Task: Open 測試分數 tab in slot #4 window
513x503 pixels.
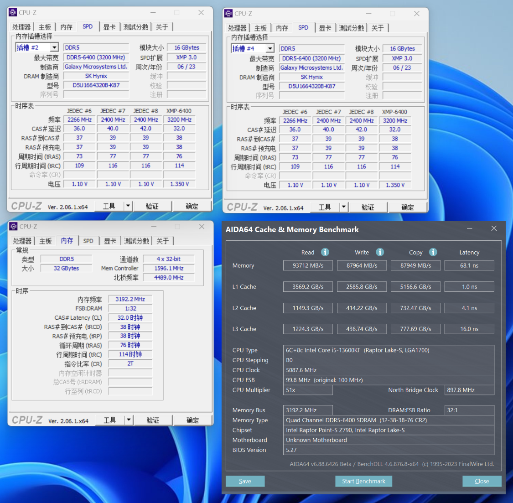Action: [x=352, y=28]
